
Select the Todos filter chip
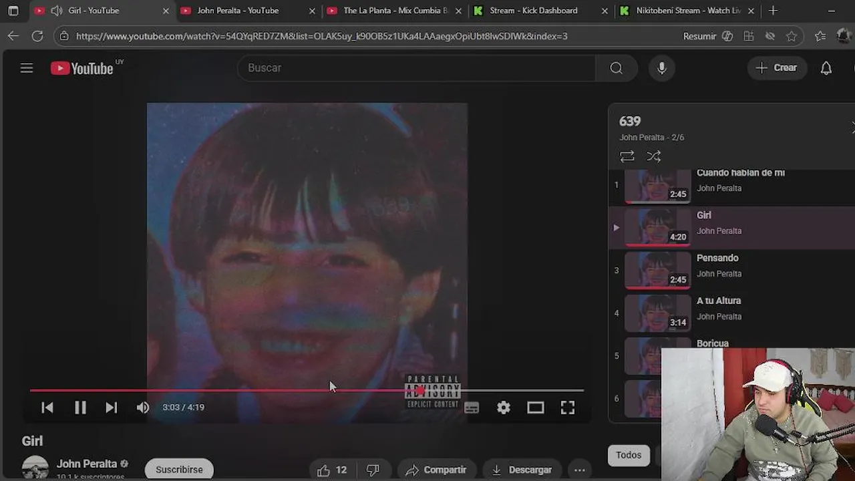pos(629,455)
